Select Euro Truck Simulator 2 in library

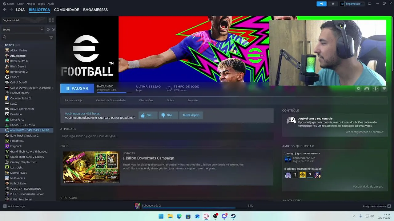click(24, 135)
